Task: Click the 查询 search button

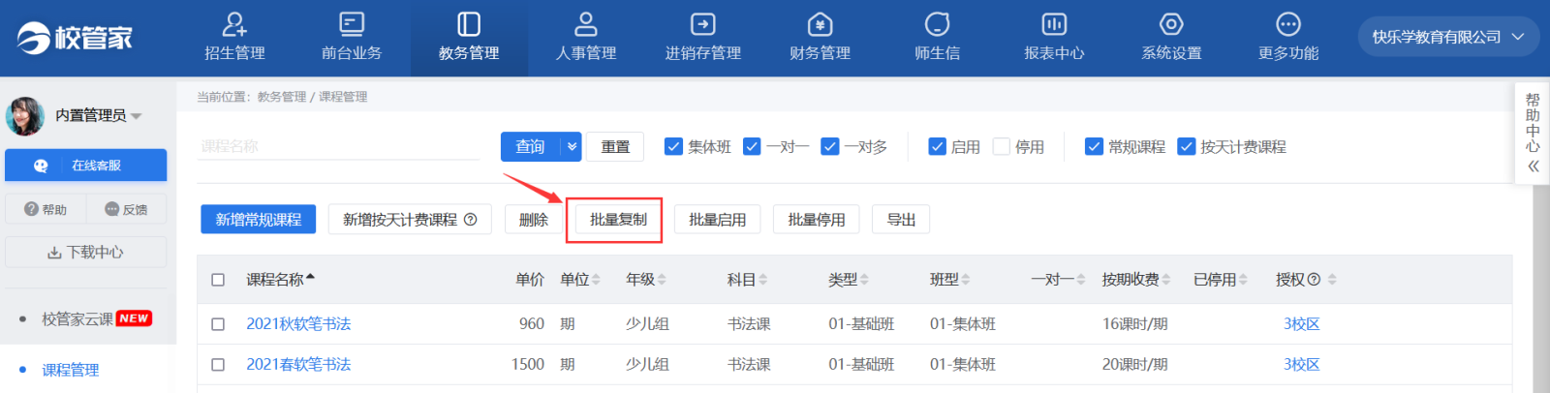Action: tap(532, 146)
